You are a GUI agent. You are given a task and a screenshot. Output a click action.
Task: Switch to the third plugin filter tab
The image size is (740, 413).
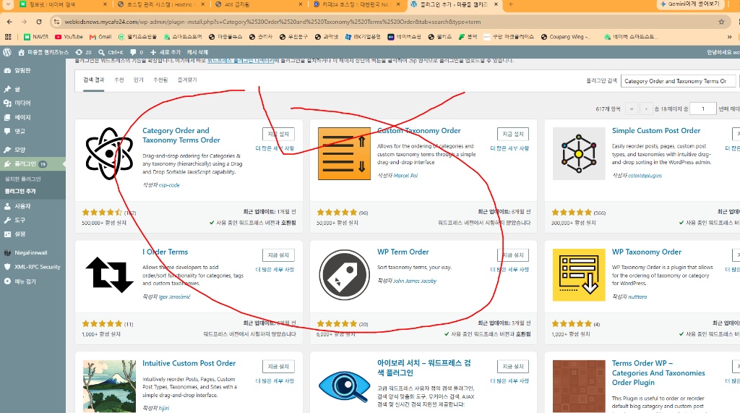coord(138,80)
